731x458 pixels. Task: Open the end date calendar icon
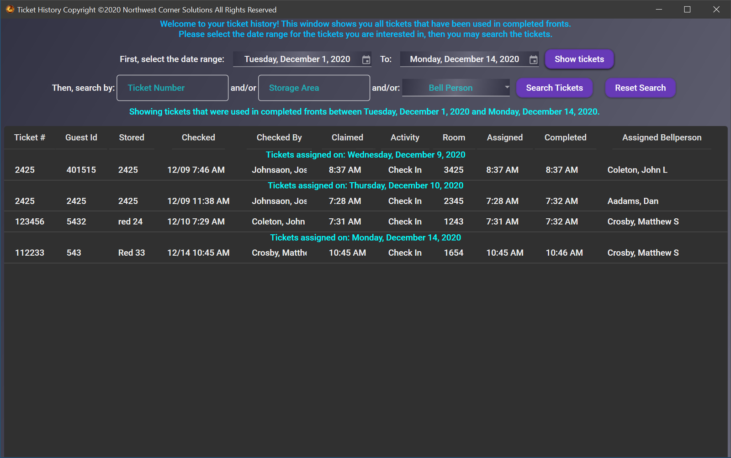pyautogui.click(x=533, y=59)
